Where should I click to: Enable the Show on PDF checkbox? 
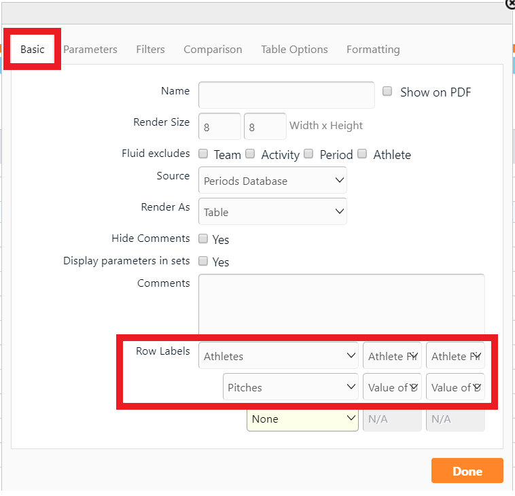coord(387,92)
